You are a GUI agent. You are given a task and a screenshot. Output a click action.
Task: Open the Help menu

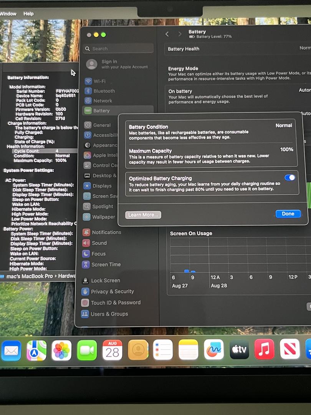click(28, 14)
